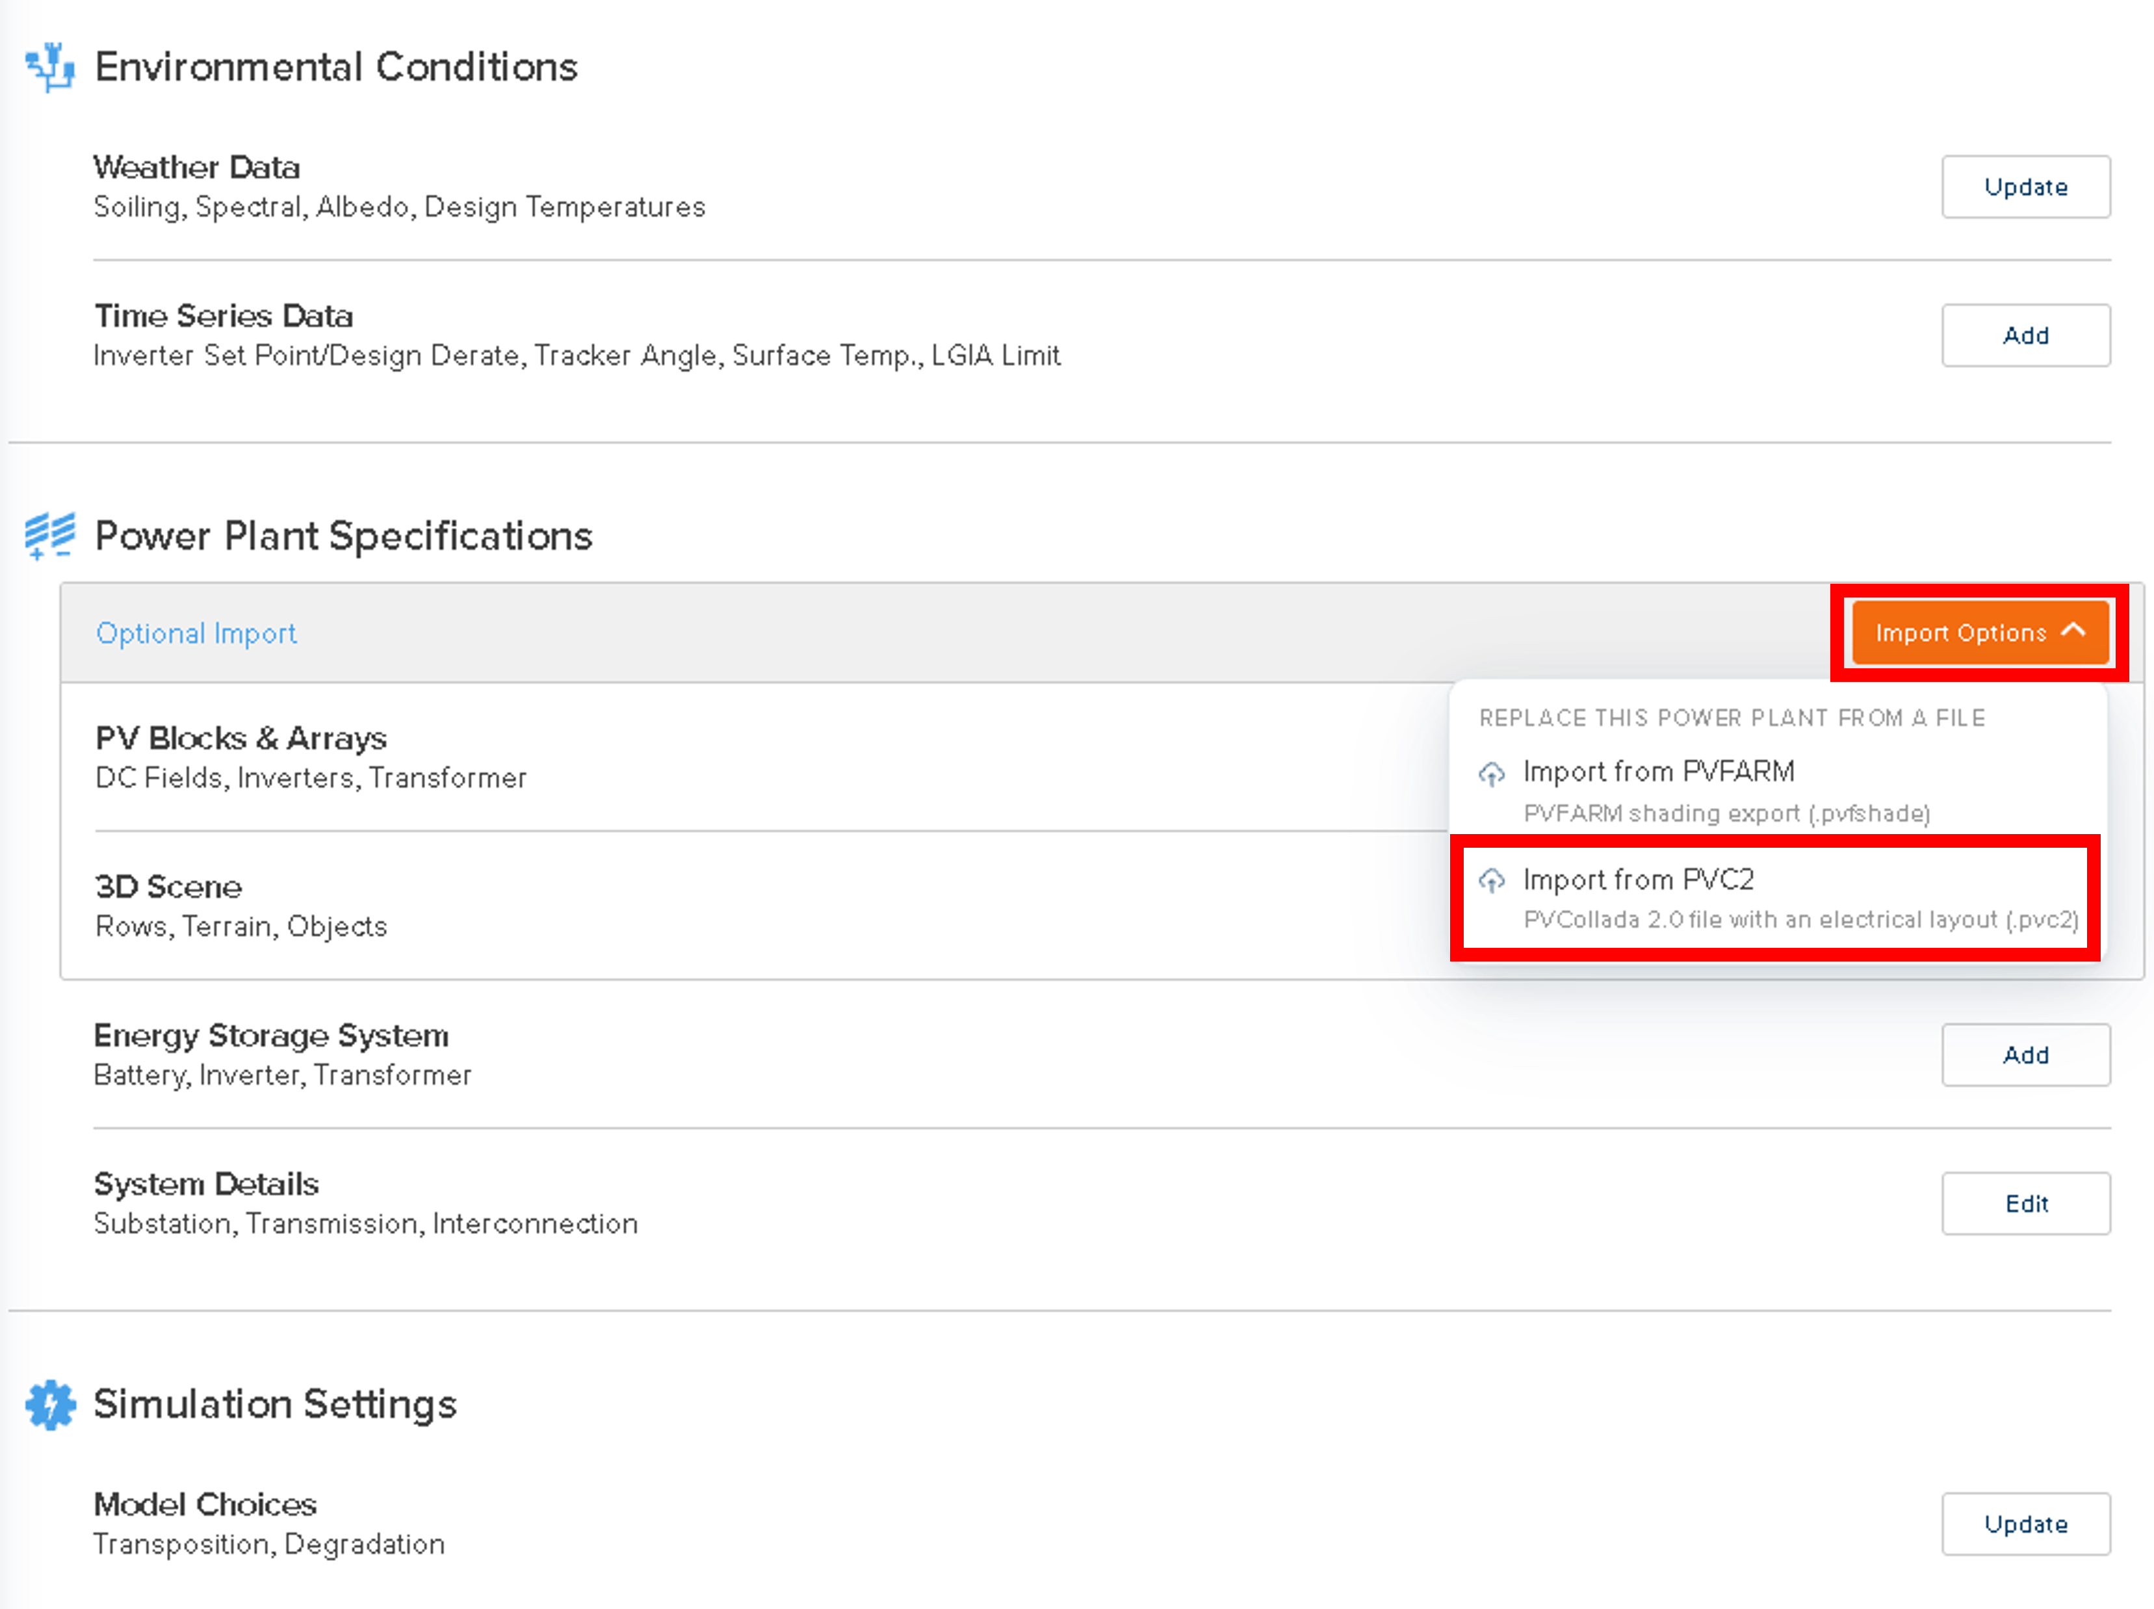Add Time Series Data
The height and width of the screenshot is (1609, 2154).
point(2025,335)
